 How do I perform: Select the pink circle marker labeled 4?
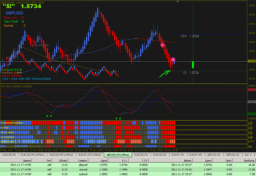point(173,60)
